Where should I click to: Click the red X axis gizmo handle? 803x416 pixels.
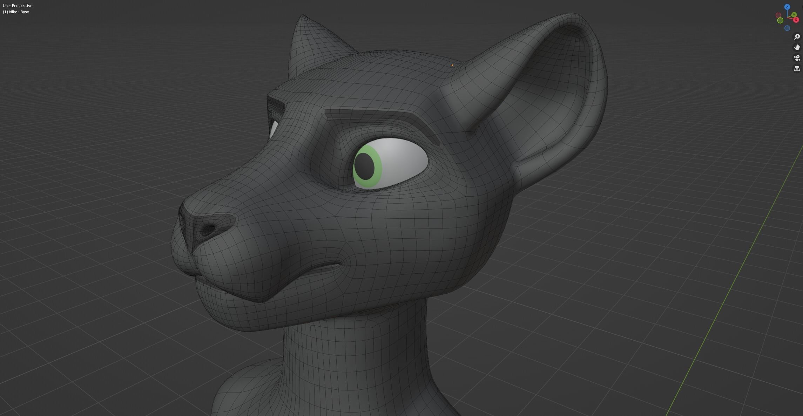pos(796,20)
